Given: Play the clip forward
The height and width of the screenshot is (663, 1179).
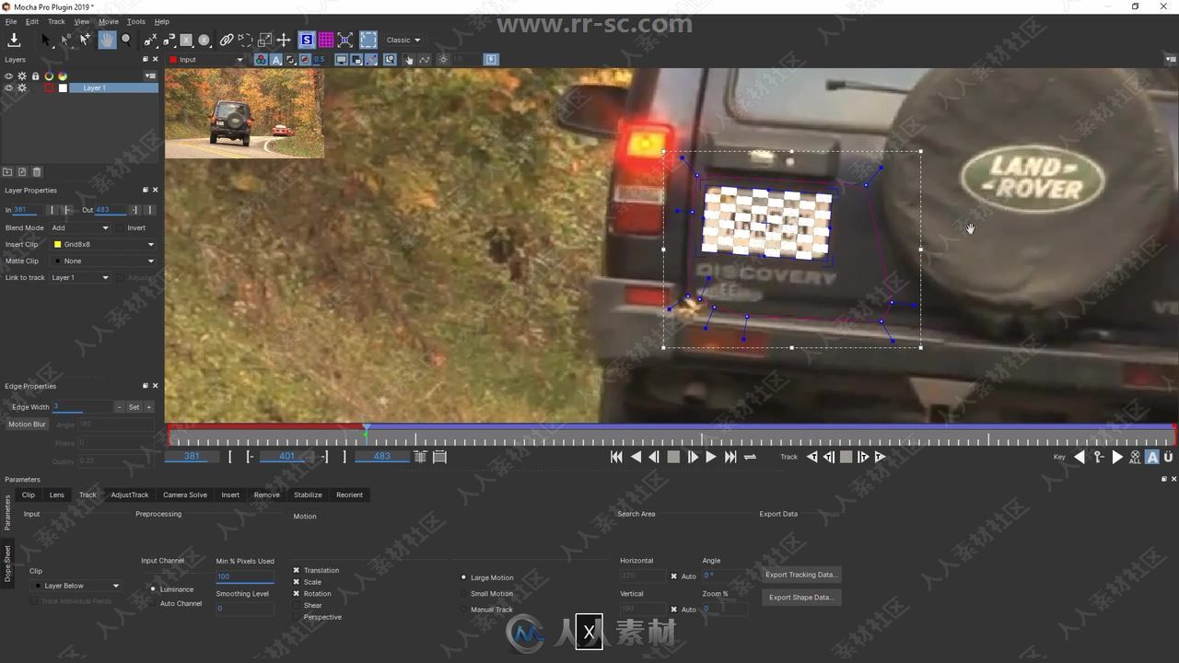Looking at the screenshot, I should (x=711, y=457).
